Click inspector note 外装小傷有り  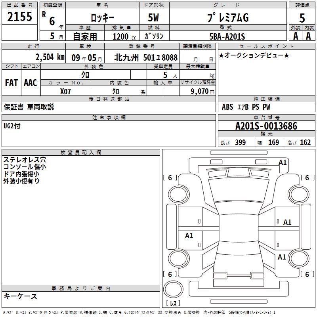point(21,181)
